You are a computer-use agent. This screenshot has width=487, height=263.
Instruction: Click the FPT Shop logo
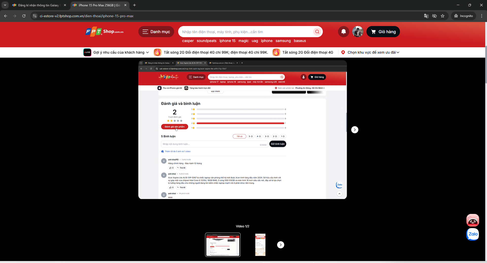coord(104,32)
